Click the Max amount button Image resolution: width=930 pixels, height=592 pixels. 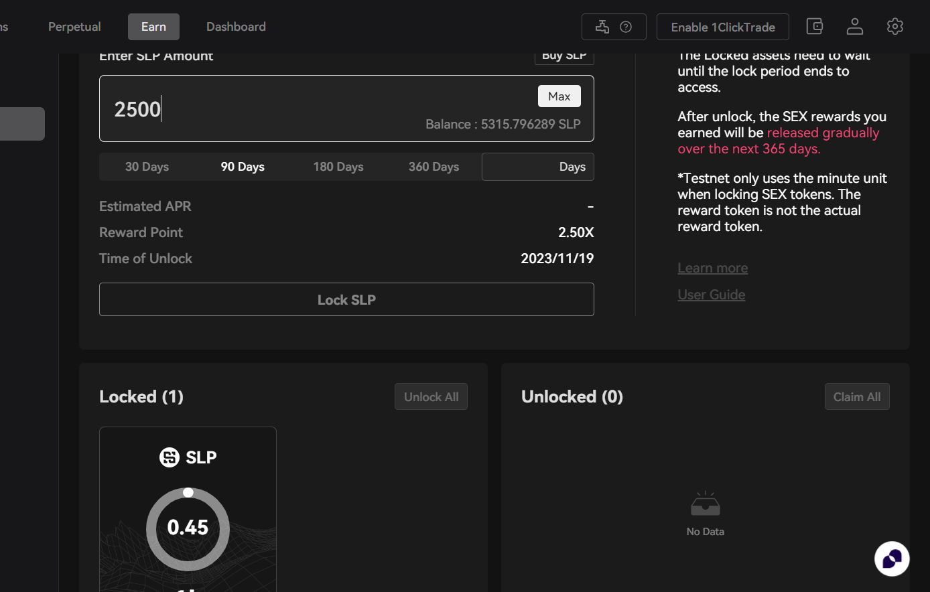559,96
